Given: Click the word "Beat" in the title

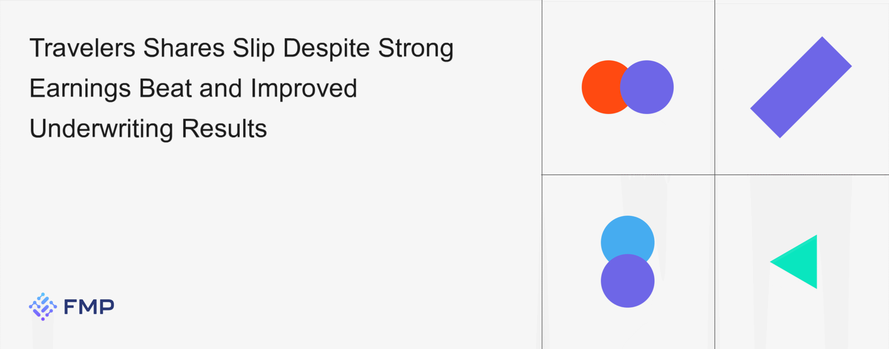Looking at the screenshot, I should click(x=166, y=88).
